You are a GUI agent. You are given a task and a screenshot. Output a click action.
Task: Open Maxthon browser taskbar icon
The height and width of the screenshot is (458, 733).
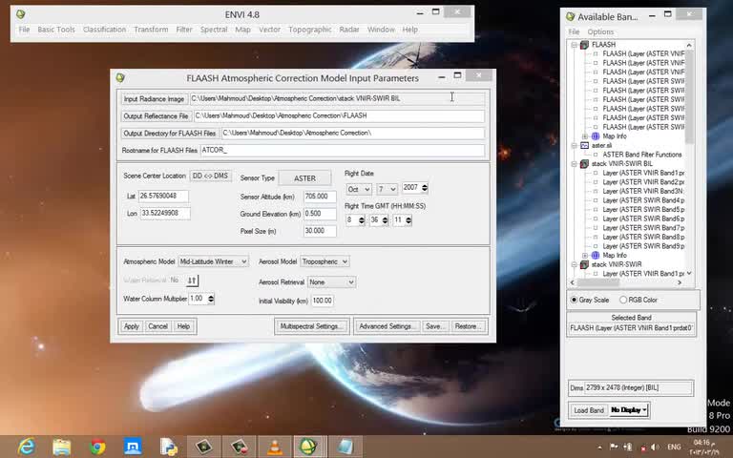[133, 447]
